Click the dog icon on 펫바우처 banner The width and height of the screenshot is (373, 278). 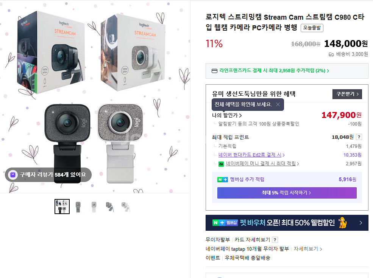pyautogui.click(x=343, y=223)
